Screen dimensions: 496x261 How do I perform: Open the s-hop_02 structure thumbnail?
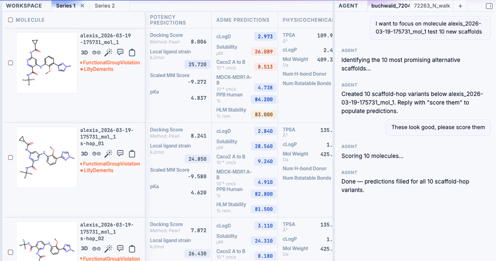click(47, 241)
